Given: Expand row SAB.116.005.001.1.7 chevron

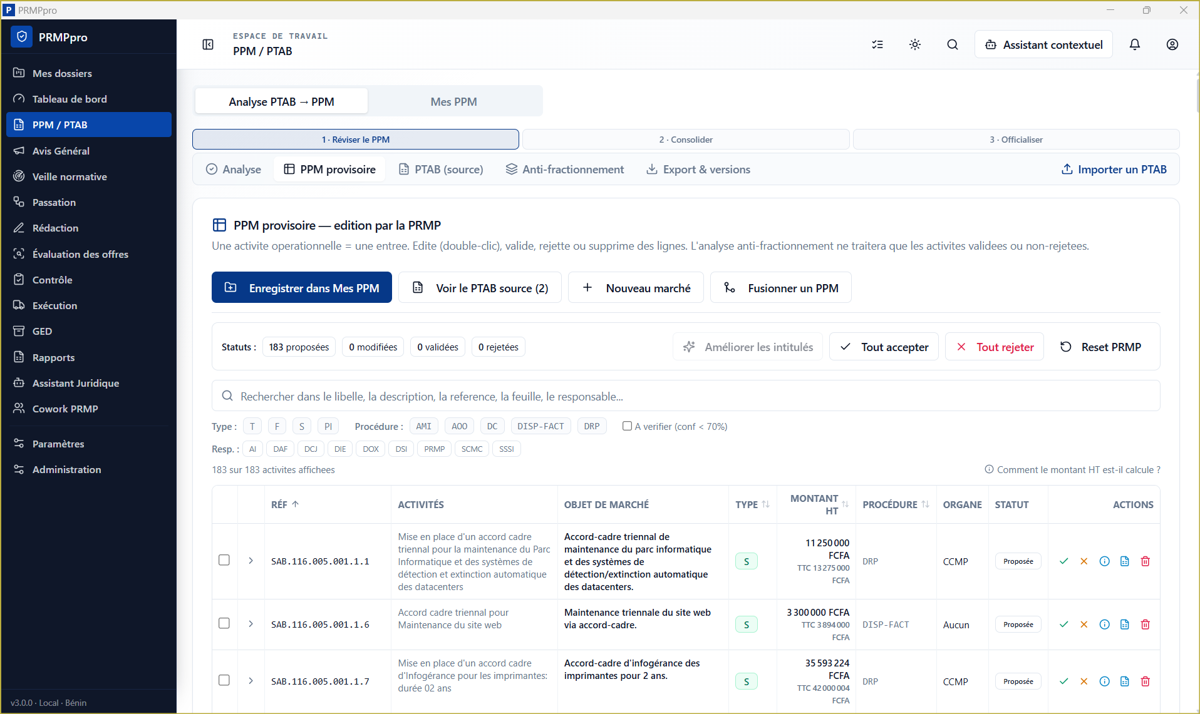Looking at the screenshot, I should click(x=251, y=681).
